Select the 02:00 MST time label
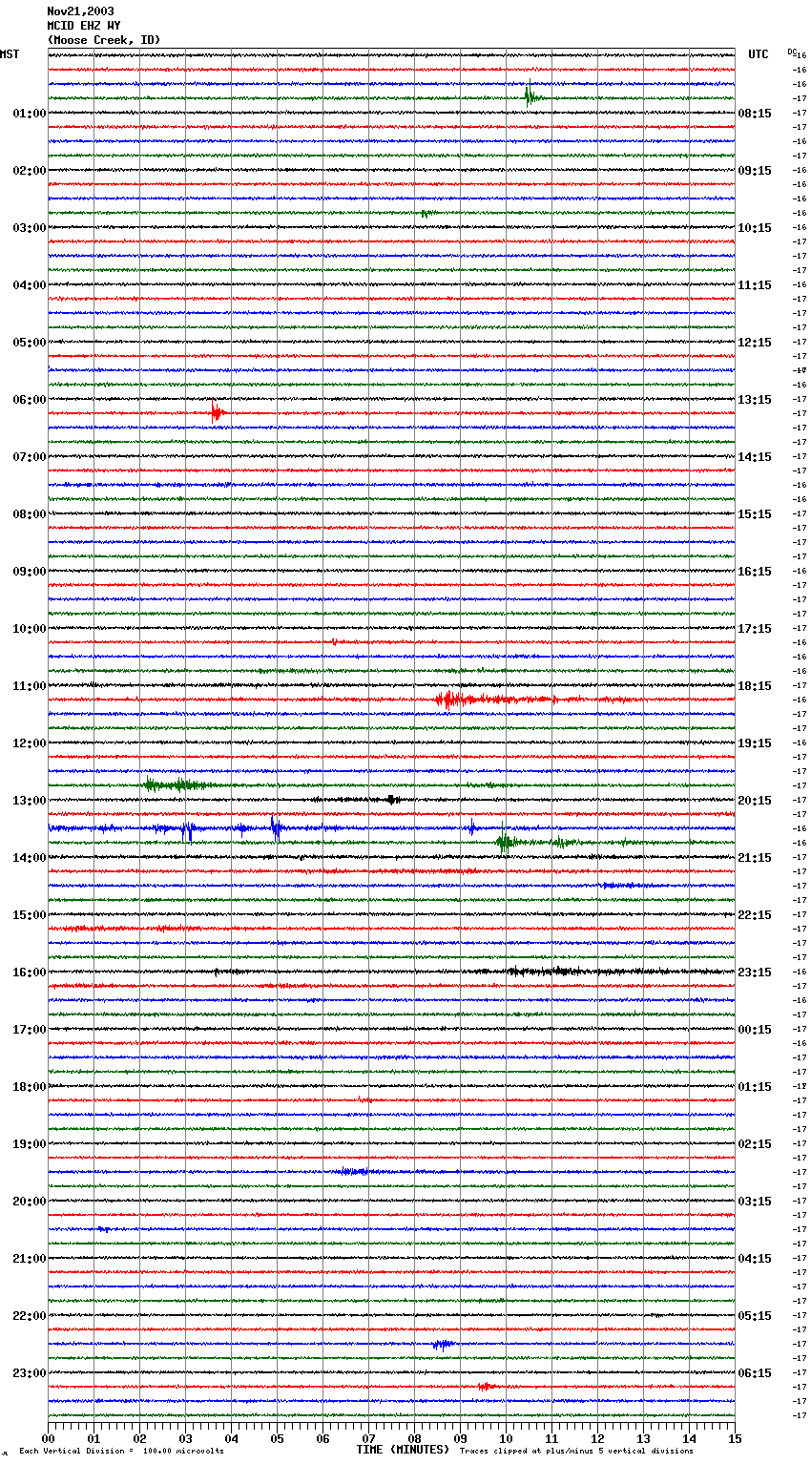Screen dimensions: 811x1464 [x=30, y=171]
